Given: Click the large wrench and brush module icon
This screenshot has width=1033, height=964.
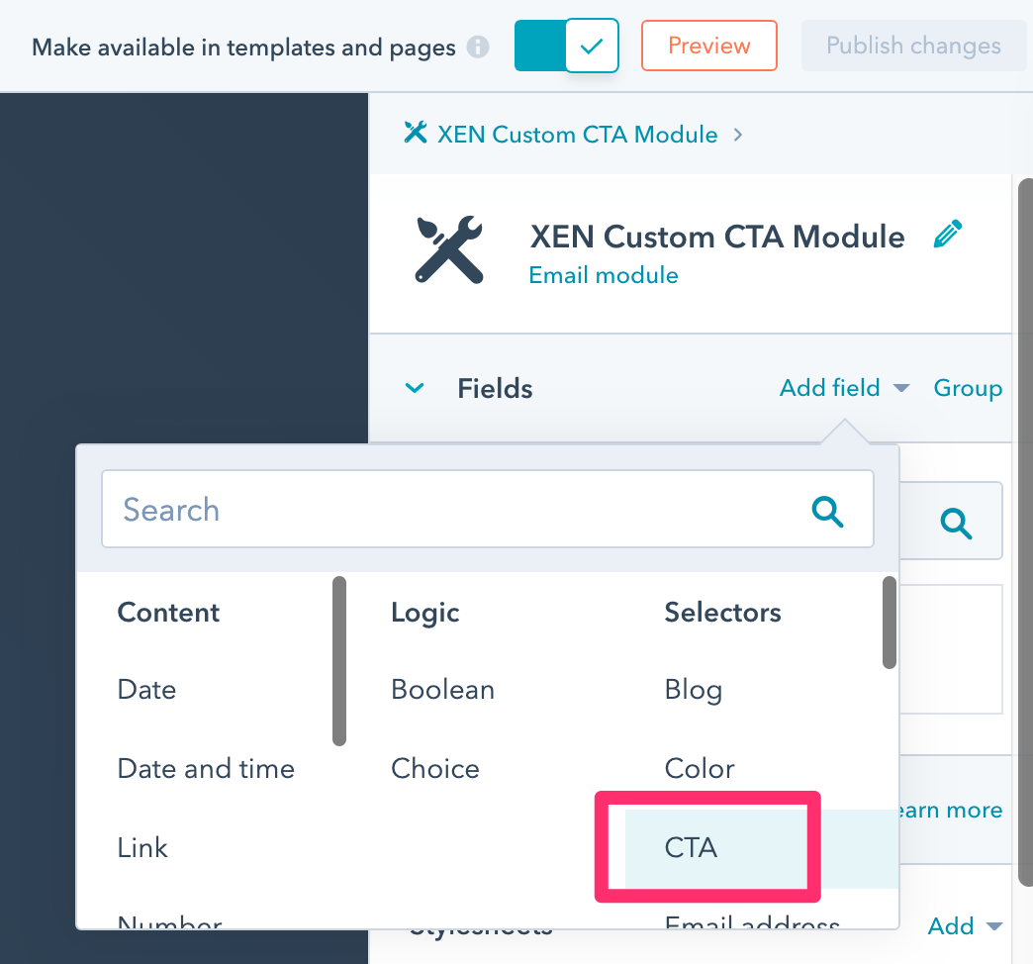Looking at the screenshot, I should [449, 249].
